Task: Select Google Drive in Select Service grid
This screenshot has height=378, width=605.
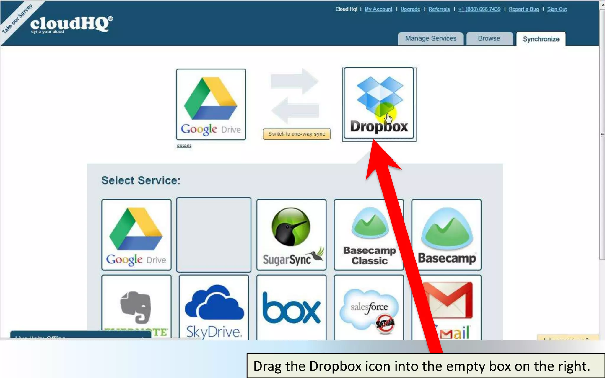Action: [136, 235]
